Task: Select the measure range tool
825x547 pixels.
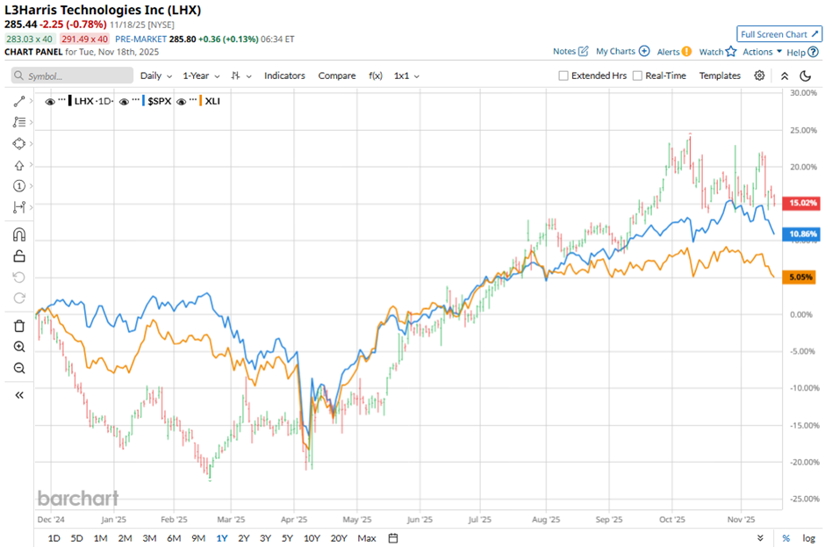Action: [x=19, y=207]
